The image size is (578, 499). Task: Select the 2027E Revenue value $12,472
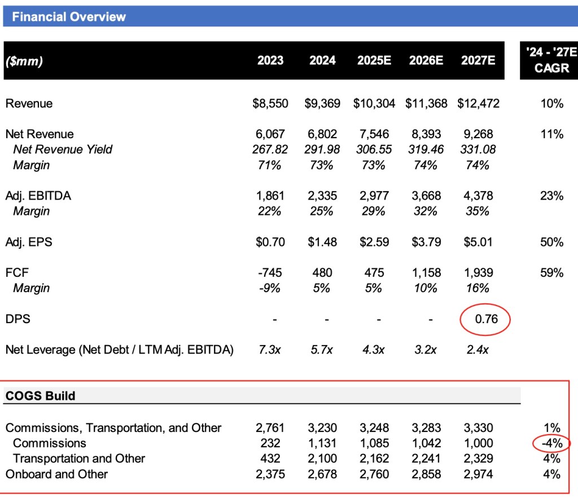point(478,104)
